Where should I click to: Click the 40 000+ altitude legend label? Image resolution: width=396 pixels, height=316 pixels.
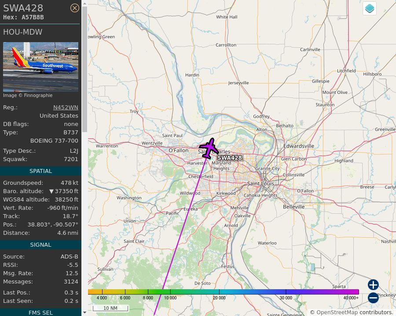tap(351, 298)
